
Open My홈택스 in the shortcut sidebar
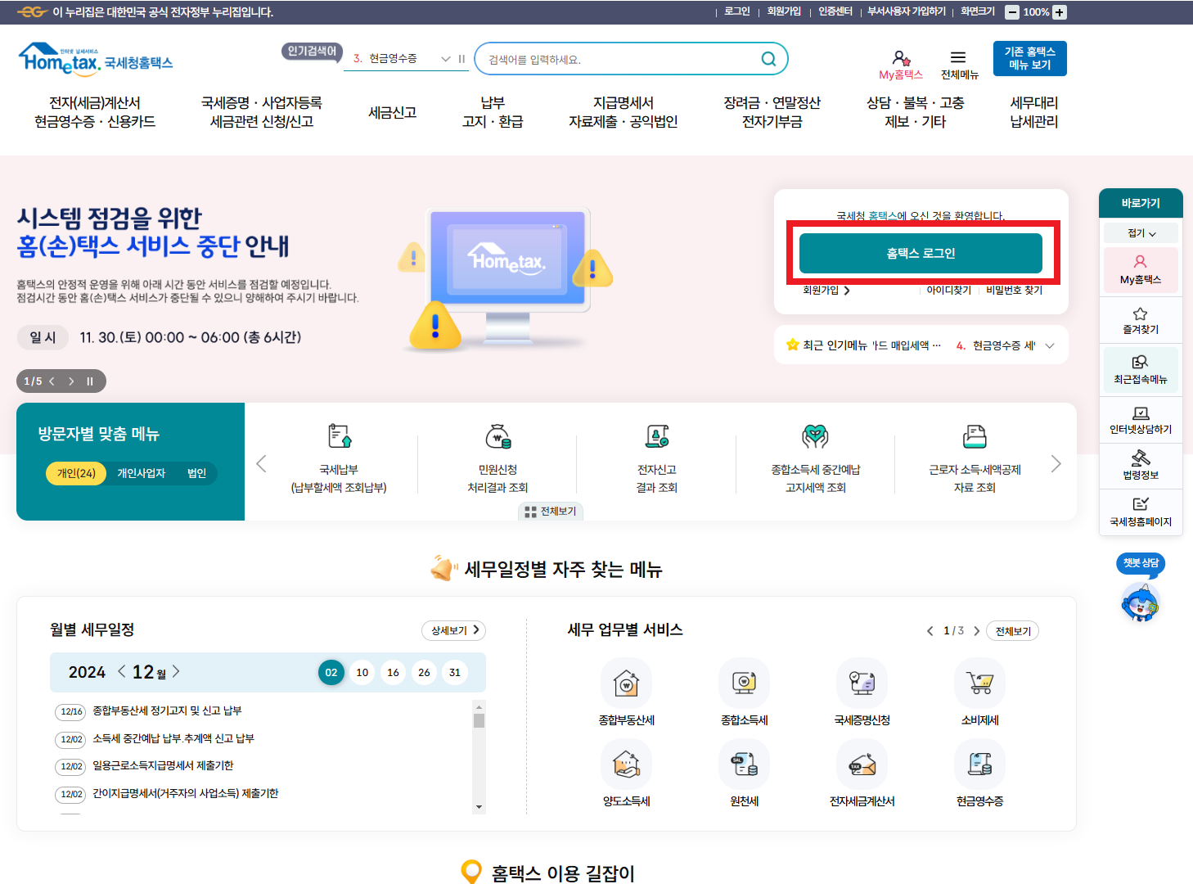1141,270
